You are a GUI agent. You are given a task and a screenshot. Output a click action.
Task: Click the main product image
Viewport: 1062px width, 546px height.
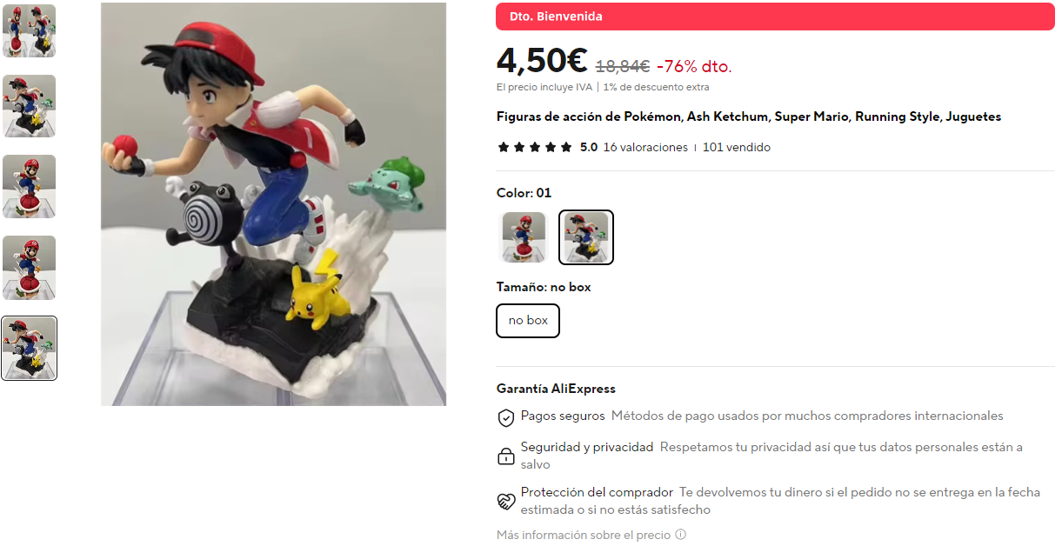[x=273, y=204]
